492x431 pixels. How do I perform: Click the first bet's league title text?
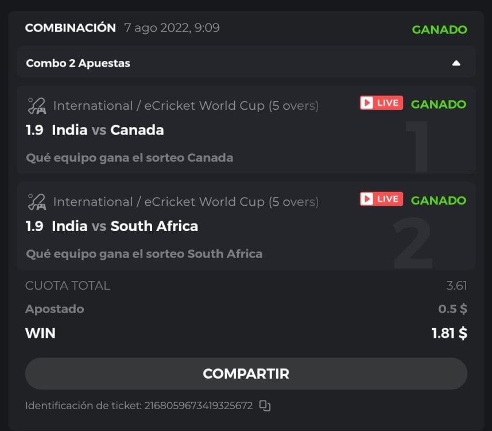click(185, 106)
